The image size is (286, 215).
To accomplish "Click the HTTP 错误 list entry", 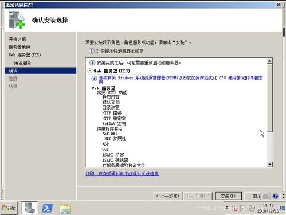I will [112, 113].
